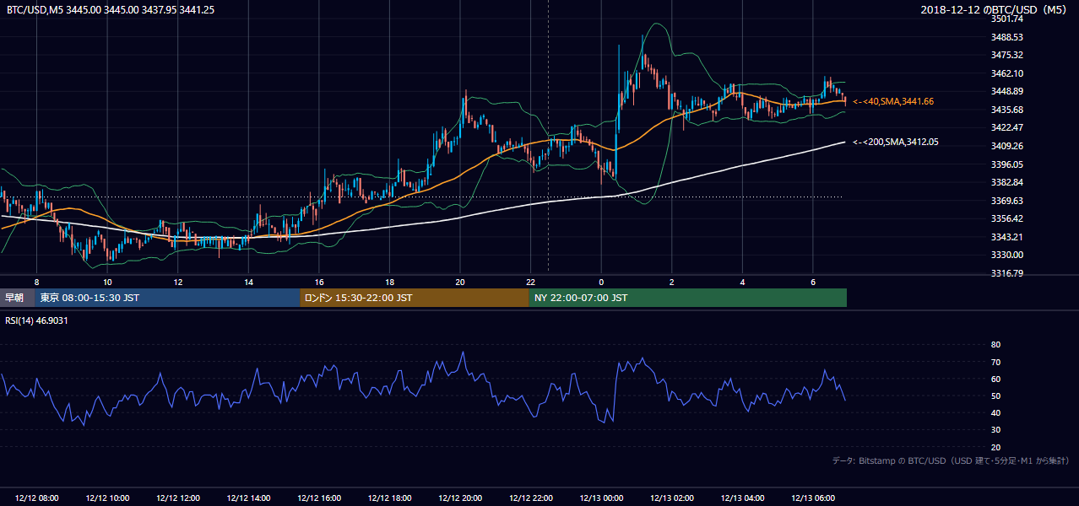Click the bottom date label 12/12 18:00
This screenshot has width=1079, height=506.
coord(389,498)
